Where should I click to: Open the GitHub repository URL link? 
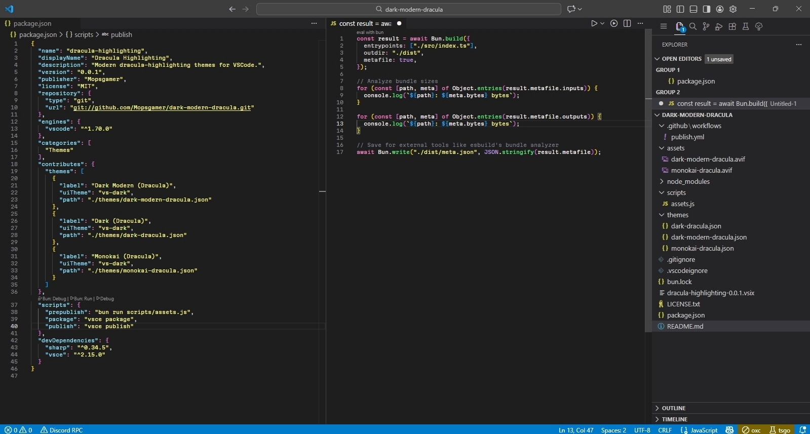pos(162,107)
